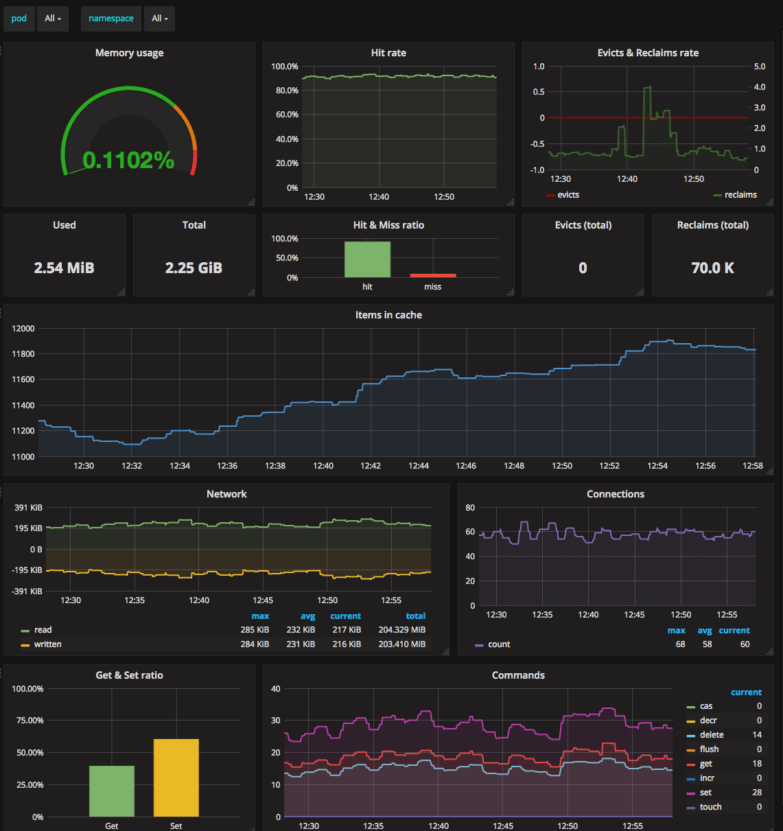The height and width of the screenshot is (831, 783).
Task: Open the Commands panel title menu
Action: pyautogui.click(x=518, y=675)
